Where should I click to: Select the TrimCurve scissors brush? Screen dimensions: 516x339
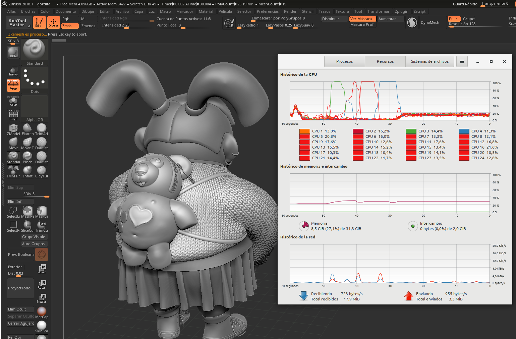(42, 224)
